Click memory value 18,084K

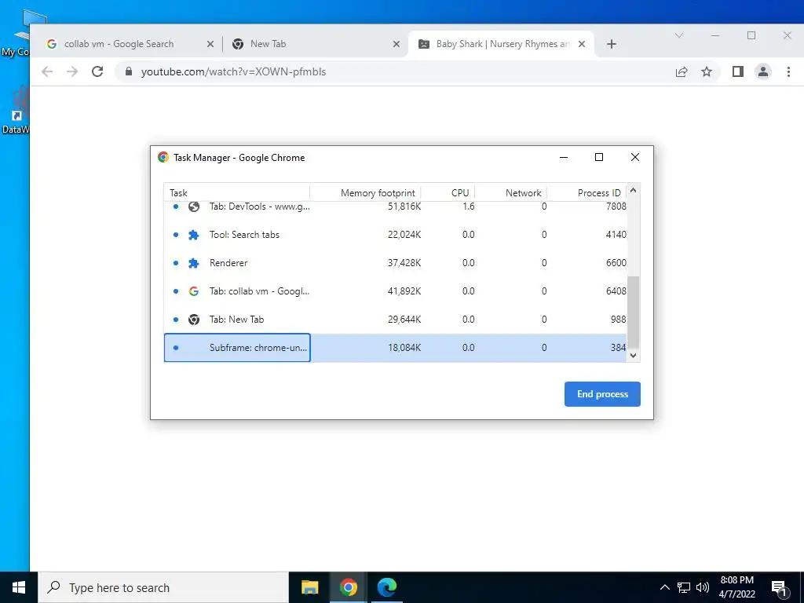point(404,348)
